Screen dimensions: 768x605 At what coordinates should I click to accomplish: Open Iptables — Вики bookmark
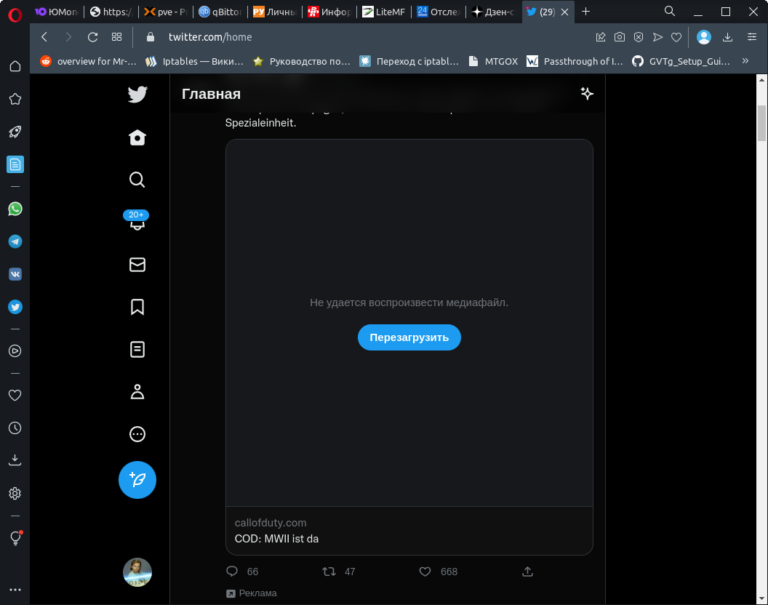point(195,61)
